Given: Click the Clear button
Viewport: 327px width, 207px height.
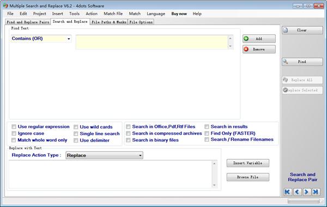Looking at the screenshot, I should (x=302, y=30).
